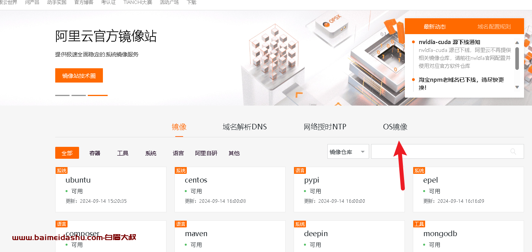The image size is (532, 252).
Task: Open the ubuntu mirror card
Action: (x=111, y=189)
